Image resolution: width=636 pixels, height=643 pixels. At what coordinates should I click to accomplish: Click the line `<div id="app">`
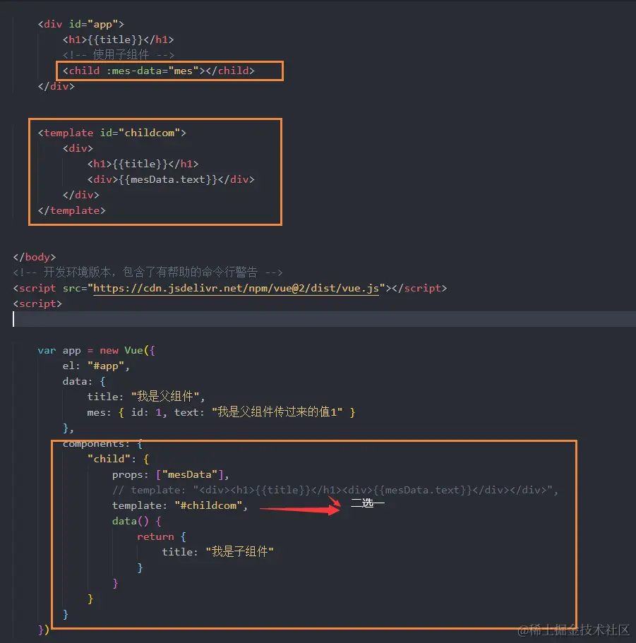[x=80, y=24]
